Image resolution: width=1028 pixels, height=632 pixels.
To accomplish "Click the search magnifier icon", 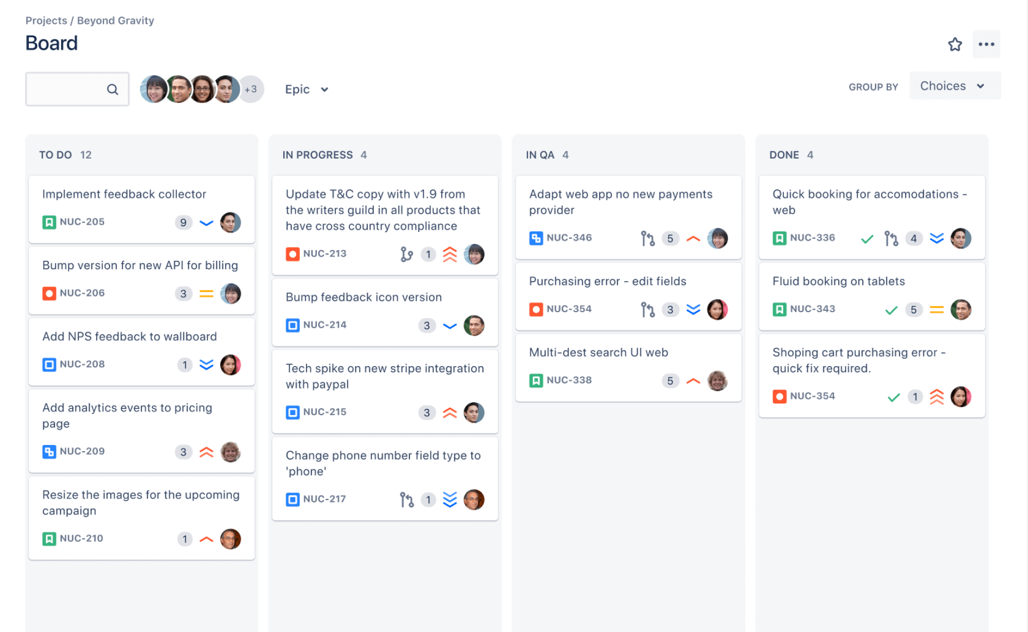I will click(x=112, y=89).
